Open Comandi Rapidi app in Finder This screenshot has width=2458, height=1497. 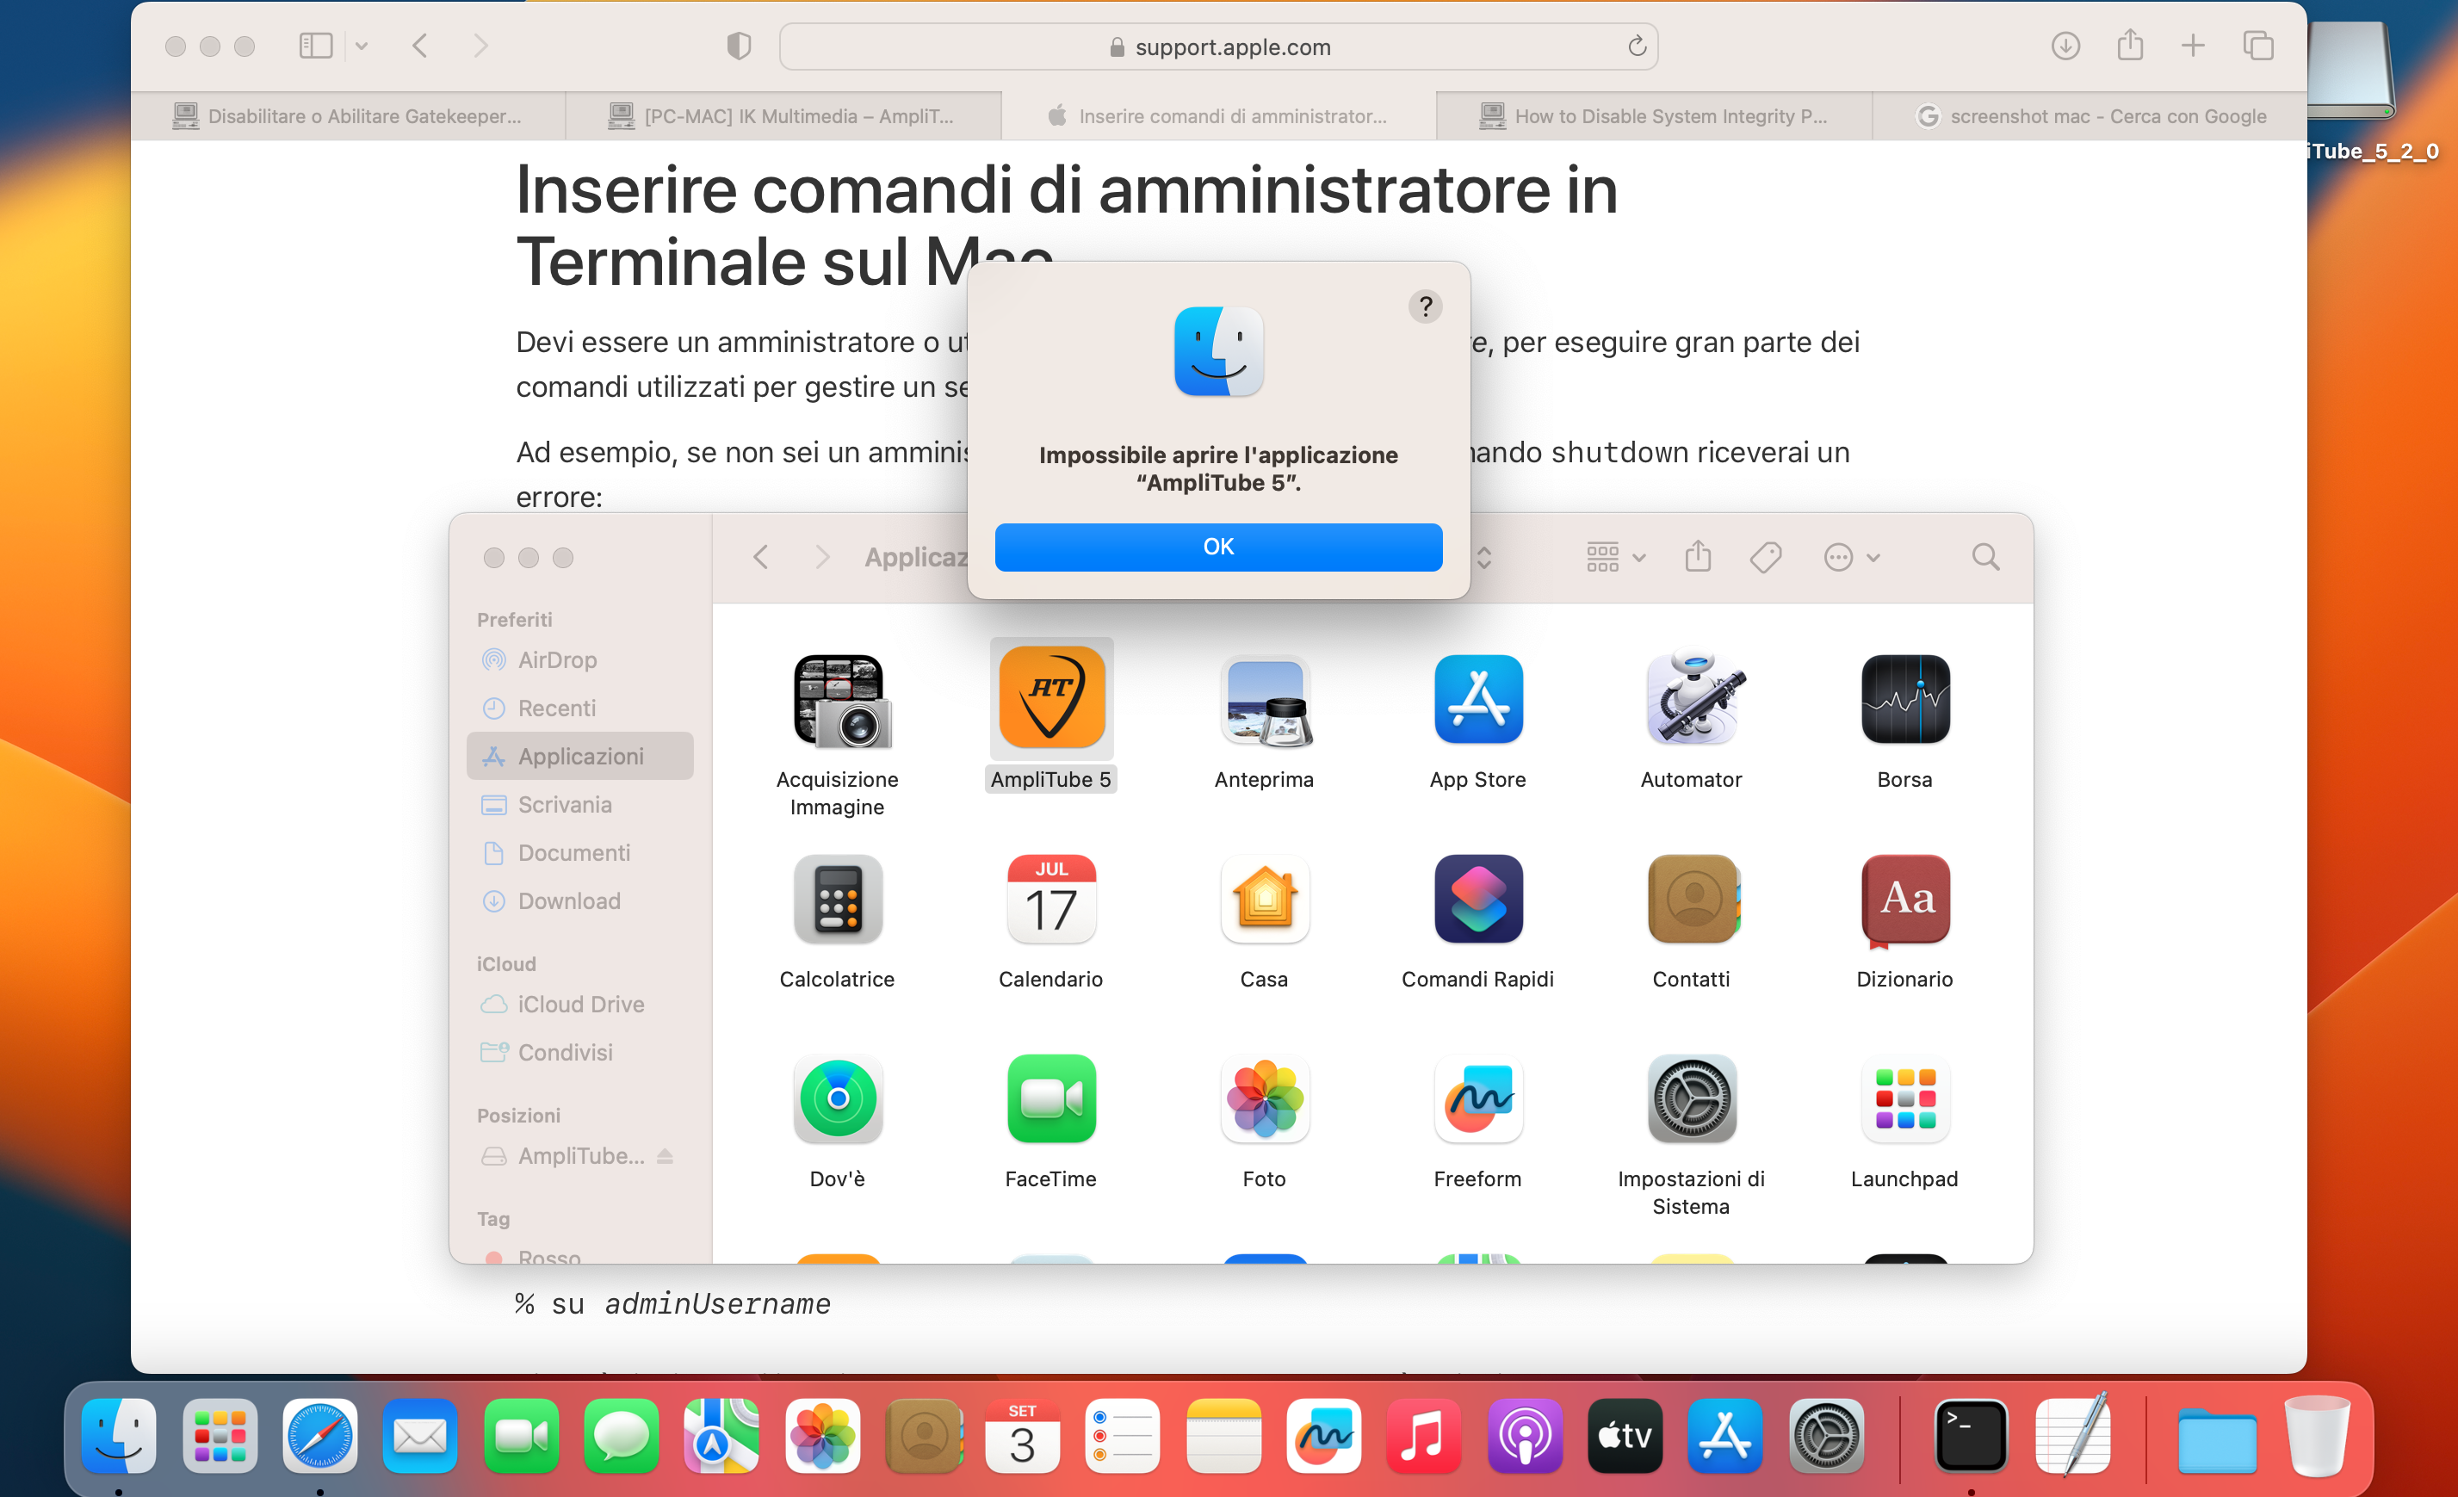tap(1478, 899)
